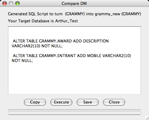Click the red window close button
Viewport: 149px width, 120px height.
coord(5,3)
